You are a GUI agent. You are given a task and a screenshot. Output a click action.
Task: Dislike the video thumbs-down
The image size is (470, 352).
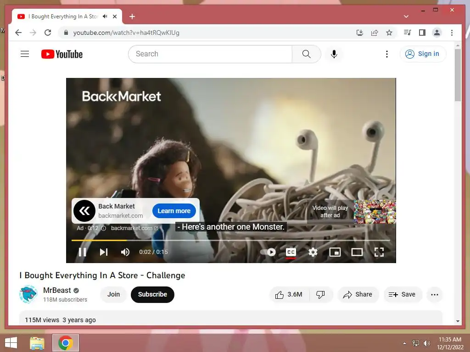coord(320,295)
